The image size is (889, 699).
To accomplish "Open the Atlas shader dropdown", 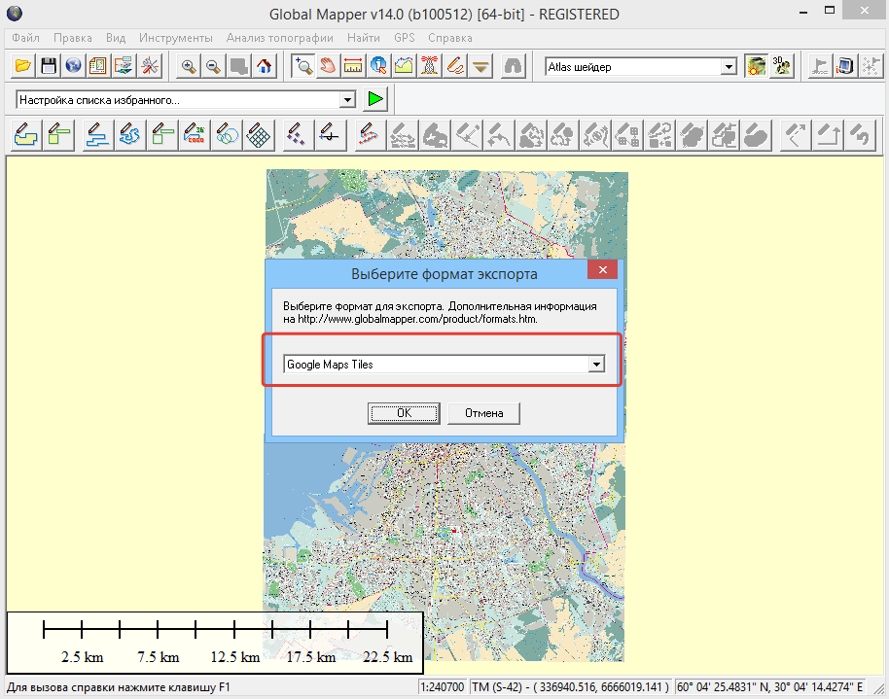I will [729, 67].
